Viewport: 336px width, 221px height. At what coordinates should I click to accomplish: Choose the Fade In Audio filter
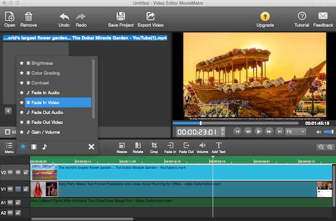(58, 93)
